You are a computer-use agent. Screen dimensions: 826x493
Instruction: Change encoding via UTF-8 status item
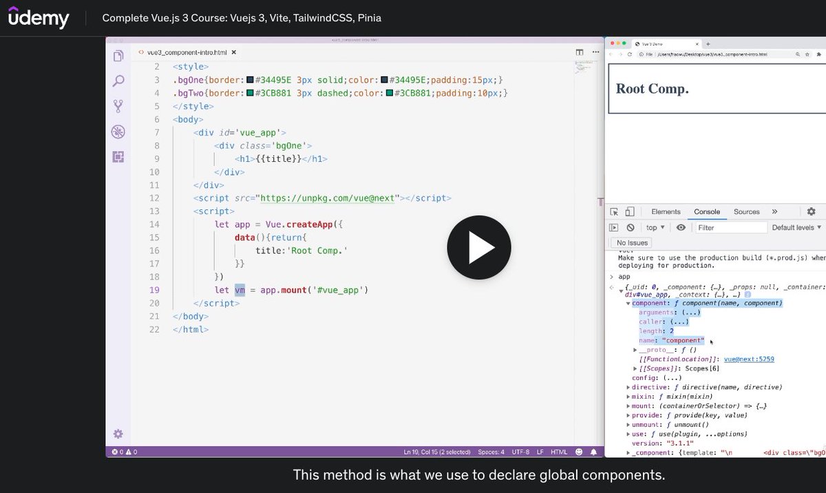tap(521, 452)
